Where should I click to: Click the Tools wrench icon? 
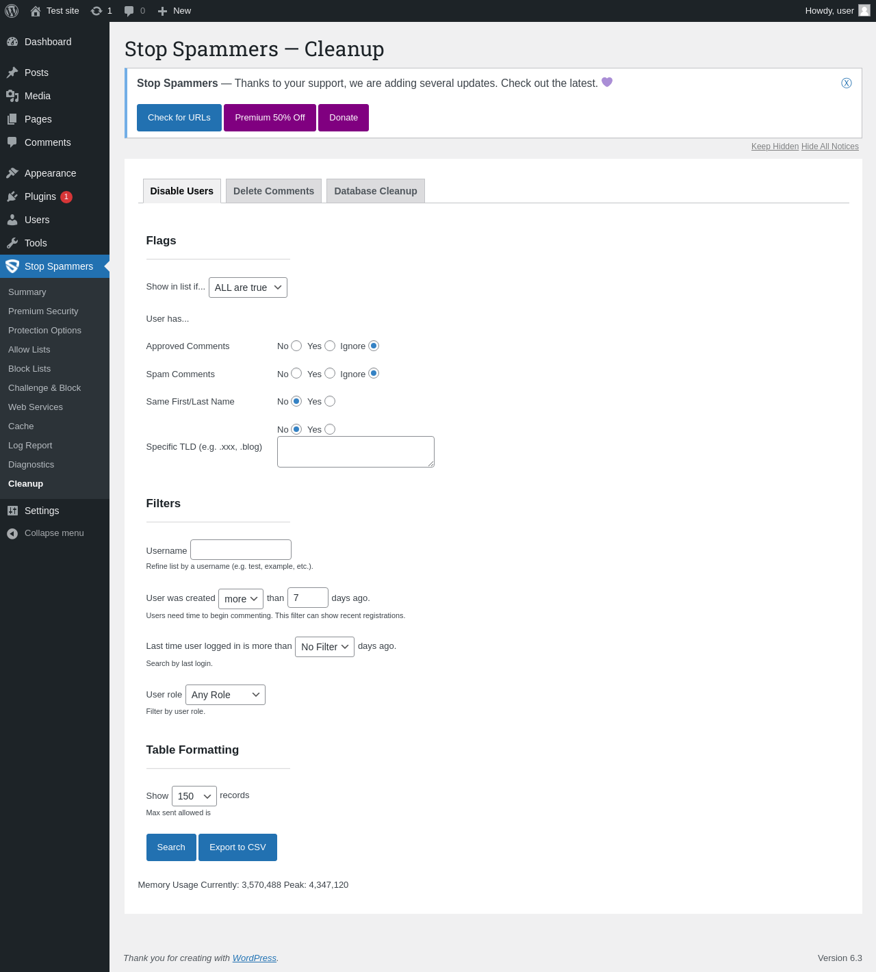(x=12, y=243)
